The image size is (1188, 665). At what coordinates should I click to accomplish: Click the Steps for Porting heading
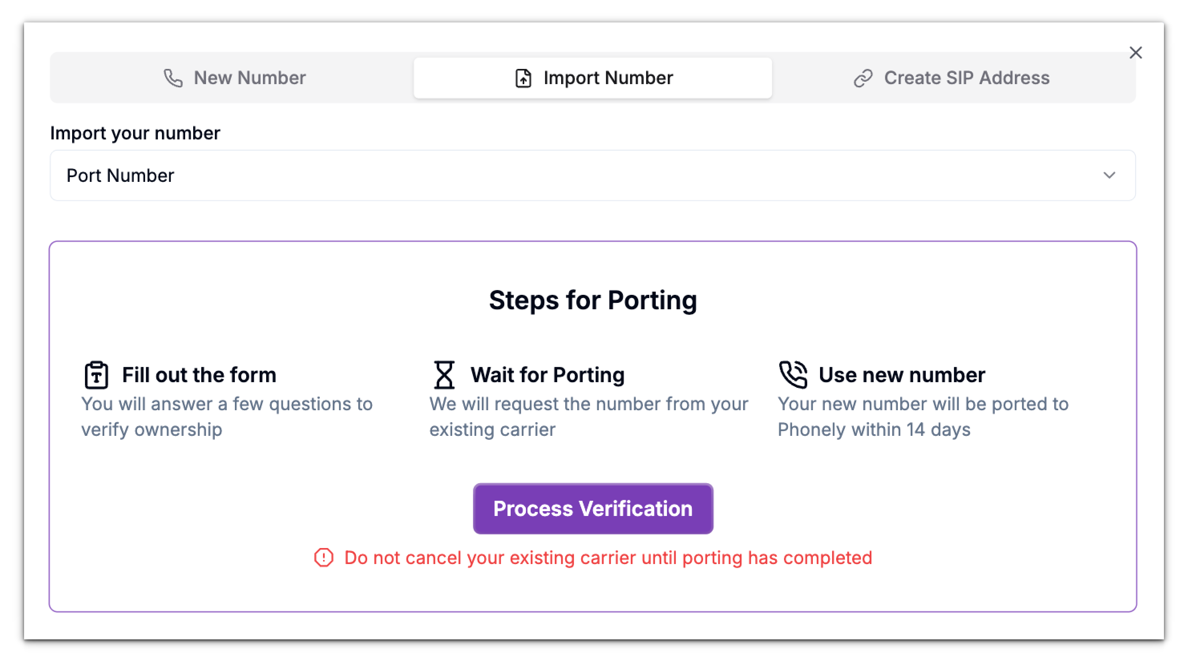(593, 300)
